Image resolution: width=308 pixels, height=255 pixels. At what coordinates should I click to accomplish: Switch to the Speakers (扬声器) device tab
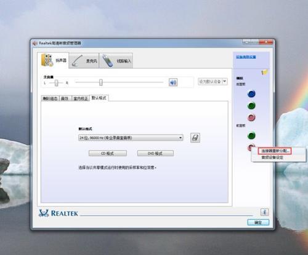(54, 60)
